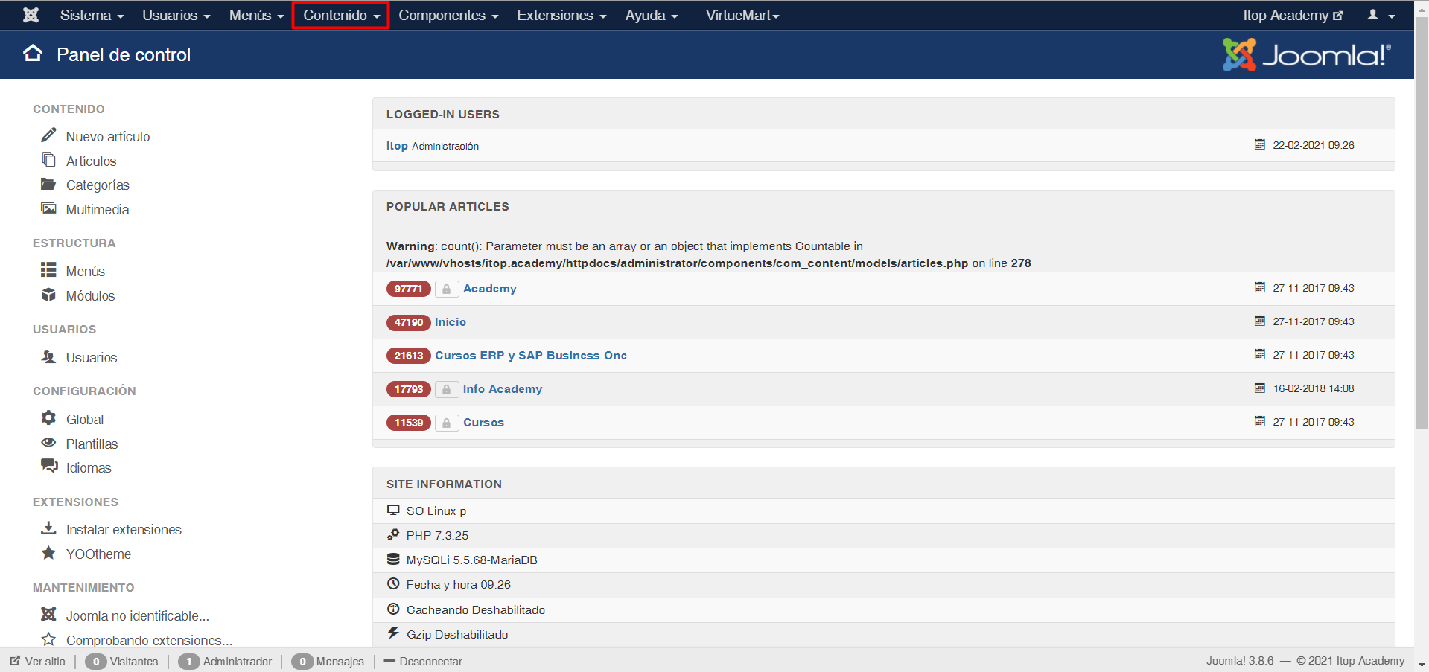Click the Módulos cube icon
Image resolution: width=1429 pixels, height=672 pixels.
[x=48, y=295]
